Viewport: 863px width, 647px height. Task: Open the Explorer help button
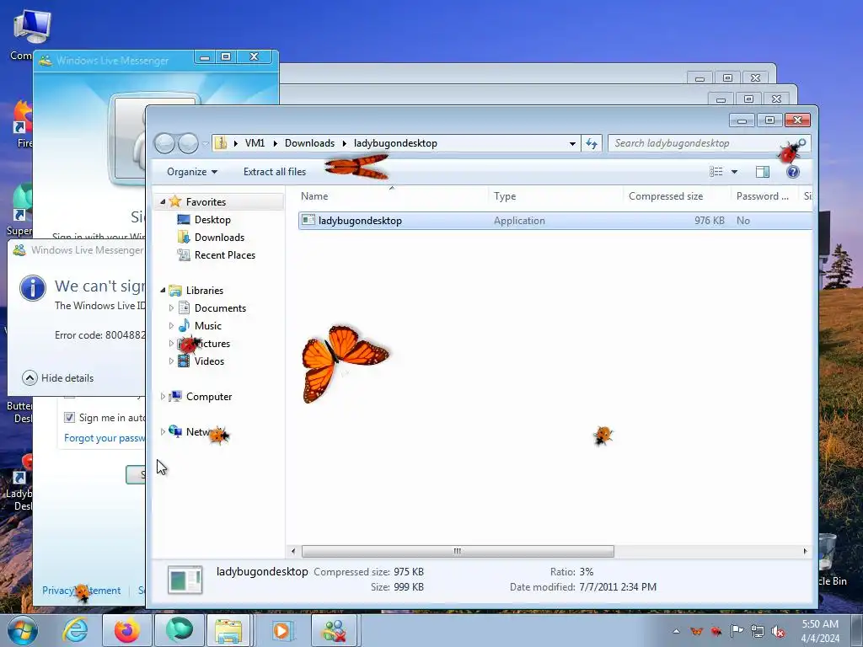[792, 172]
